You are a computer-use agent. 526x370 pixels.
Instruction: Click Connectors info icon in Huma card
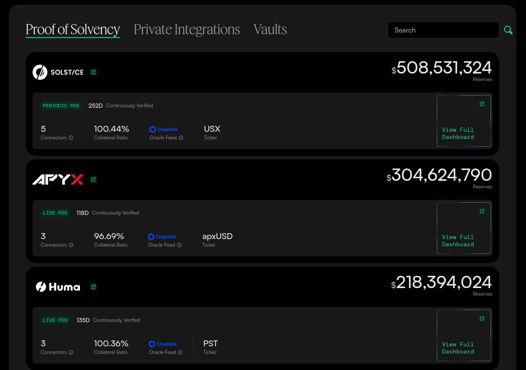71,352
